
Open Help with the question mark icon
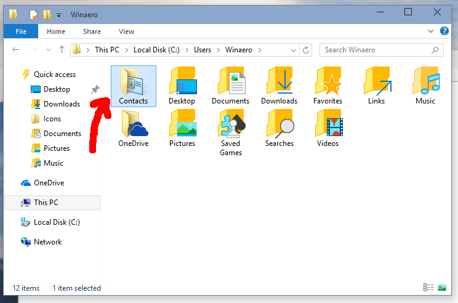444,31
